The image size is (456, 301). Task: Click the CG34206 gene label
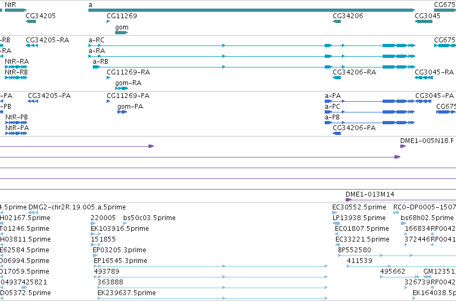(x=348, y=16)
